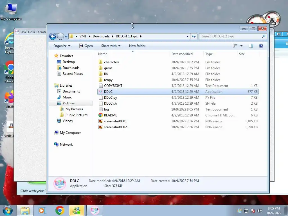Select the game folder icon
The height and width of the screenshot is (216, 288).
pyautogui.click(x=100, y=68)
